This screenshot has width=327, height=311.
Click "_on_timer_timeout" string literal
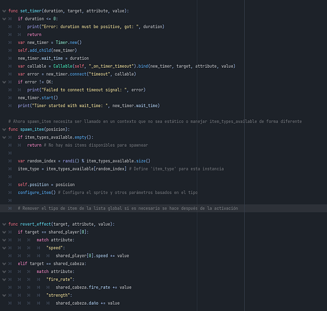(111, 66)
